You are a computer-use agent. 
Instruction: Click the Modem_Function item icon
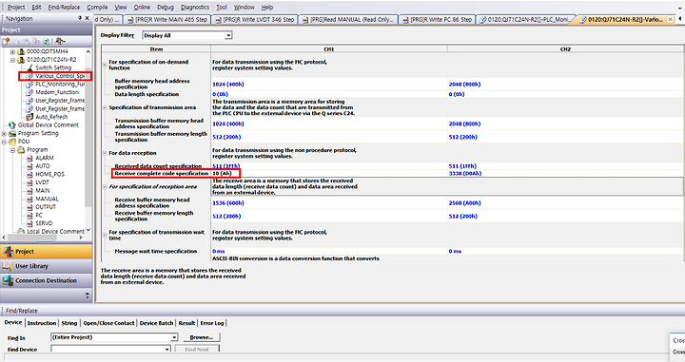coord(29,92)
